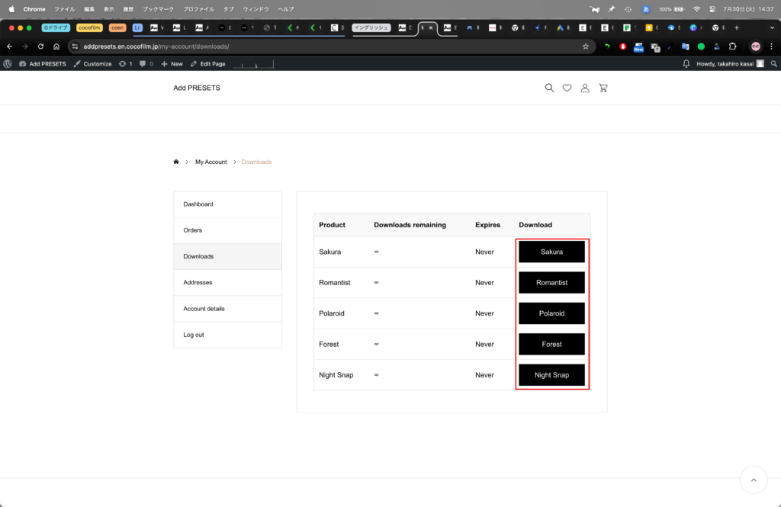Click the macOS date and time
Screen dimensions: 781x507
[x=748, y=9]
